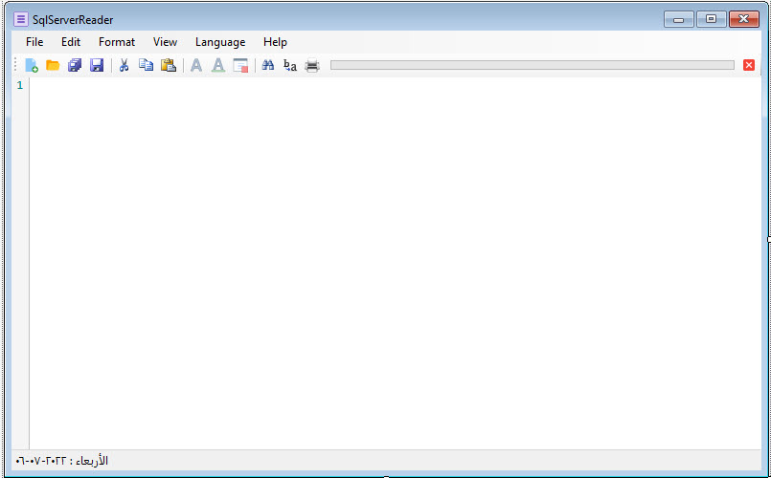Screen dimensions: 771x478
Task: Expand the Language menu
Action: click(220, 42)
